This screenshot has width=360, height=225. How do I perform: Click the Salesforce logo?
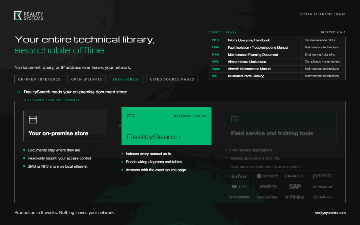click(268, 186)
